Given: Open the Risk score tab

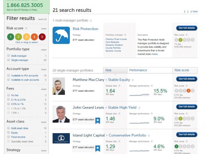Looking at the screenshot, I should pyautogui.click(x=182, y=70).
